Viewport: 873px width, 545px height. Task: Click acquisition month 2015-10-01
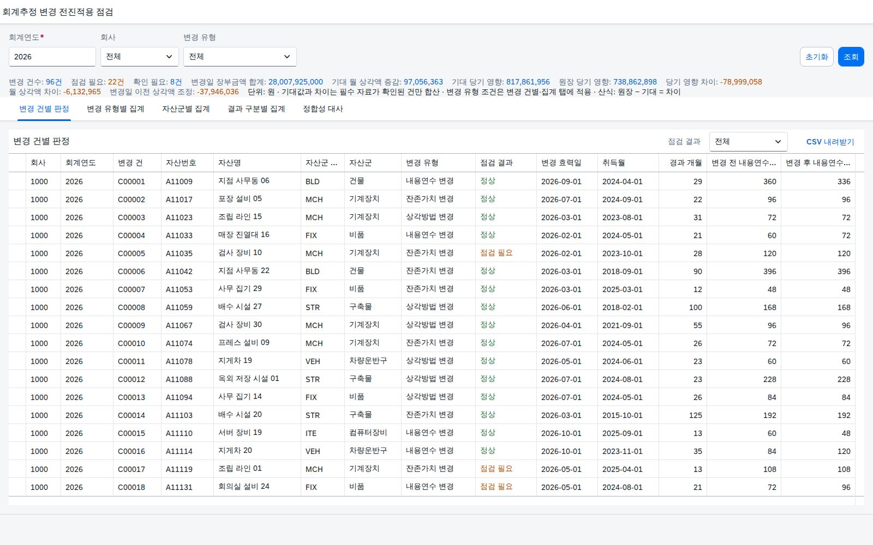[x=623, y=415]
